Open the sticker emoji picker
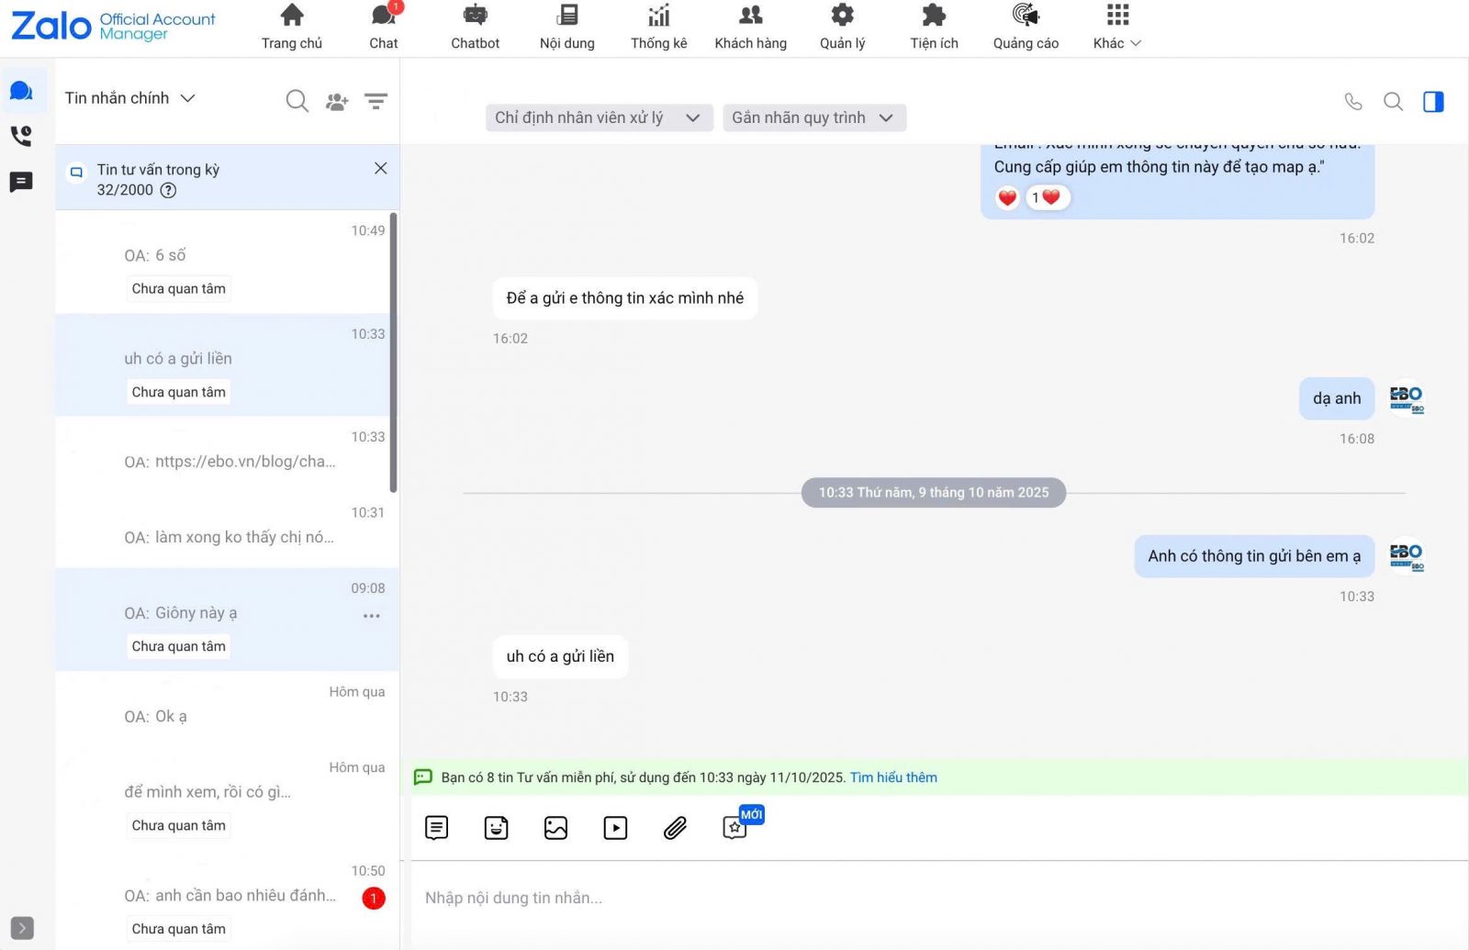This screenshot has width=1469, height=950. click(496, 828)
